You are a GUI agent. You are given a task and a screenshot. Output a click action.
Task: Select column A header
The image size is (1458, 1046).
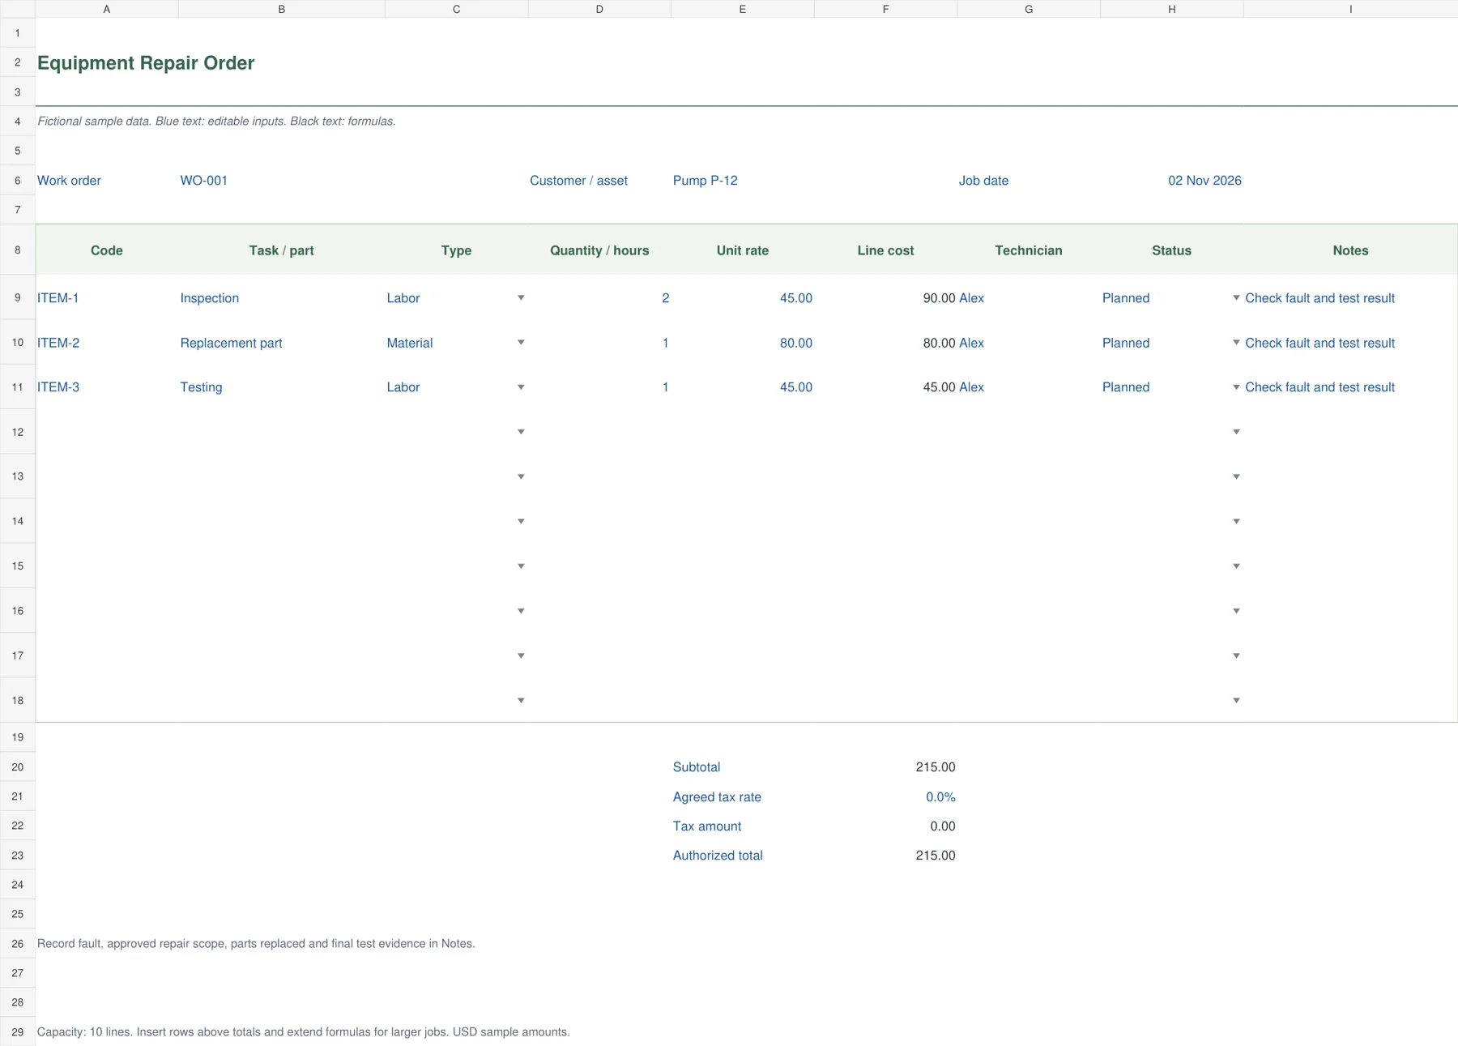pyautogui.click(x=107, y=9)
